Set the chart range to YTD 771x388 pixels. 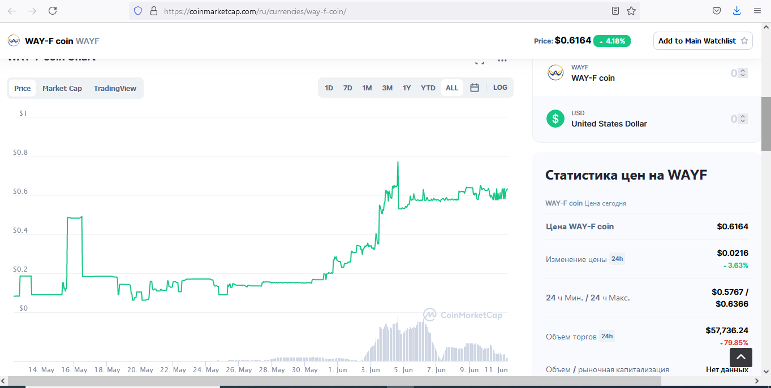click(428, 88)
